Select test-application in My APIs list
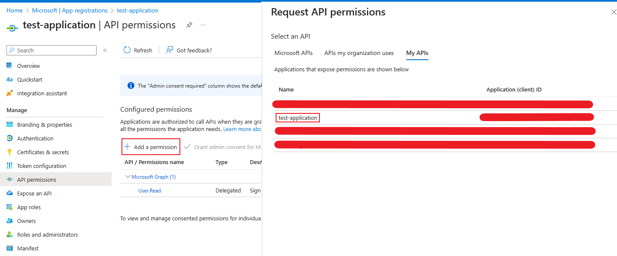Screen dimensions: 617x256 click(x=298, y=118)
